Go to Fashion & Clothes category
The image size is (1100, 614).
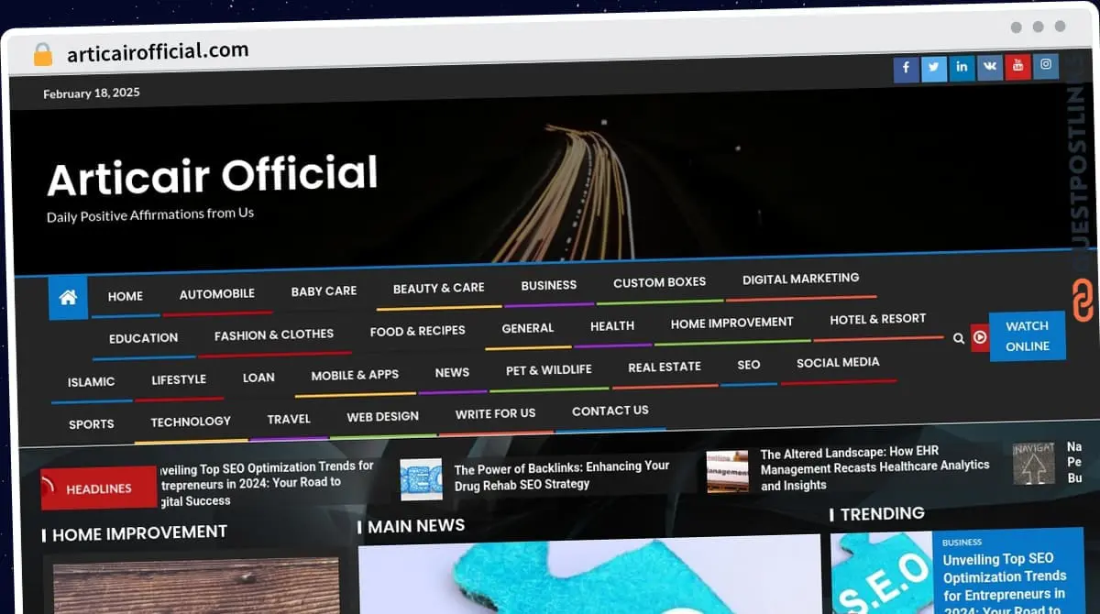point(274,335)
